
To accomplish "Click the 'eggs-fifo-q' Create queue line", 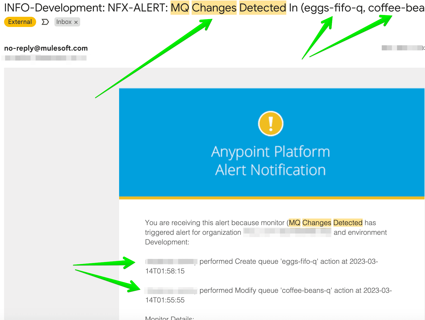I will 262,266.
